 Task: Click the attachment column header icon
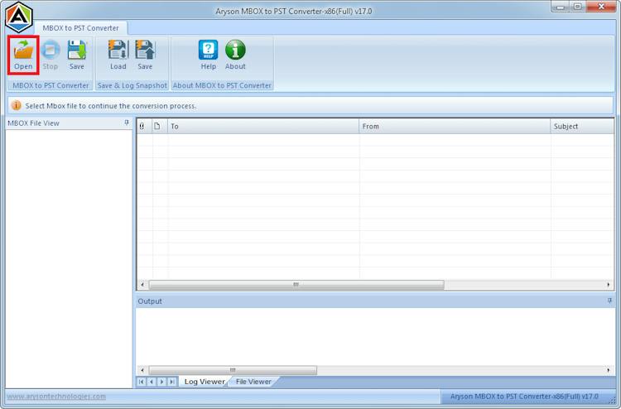point(142,127)
